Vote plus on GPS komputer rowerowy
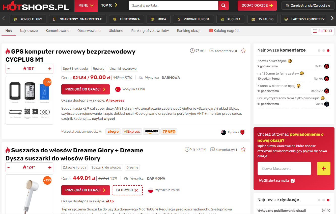 click(x=50, y=69)
